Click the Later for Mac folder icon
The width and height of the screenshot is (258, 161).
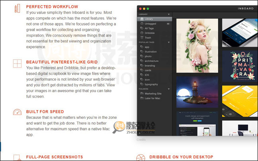point(142,98)
